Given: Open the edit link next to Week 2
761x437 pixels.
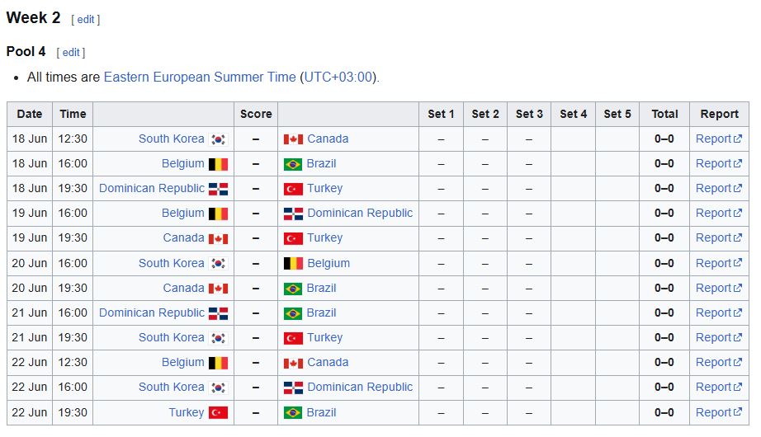Looking at the screenshot, I should (85, 20).
